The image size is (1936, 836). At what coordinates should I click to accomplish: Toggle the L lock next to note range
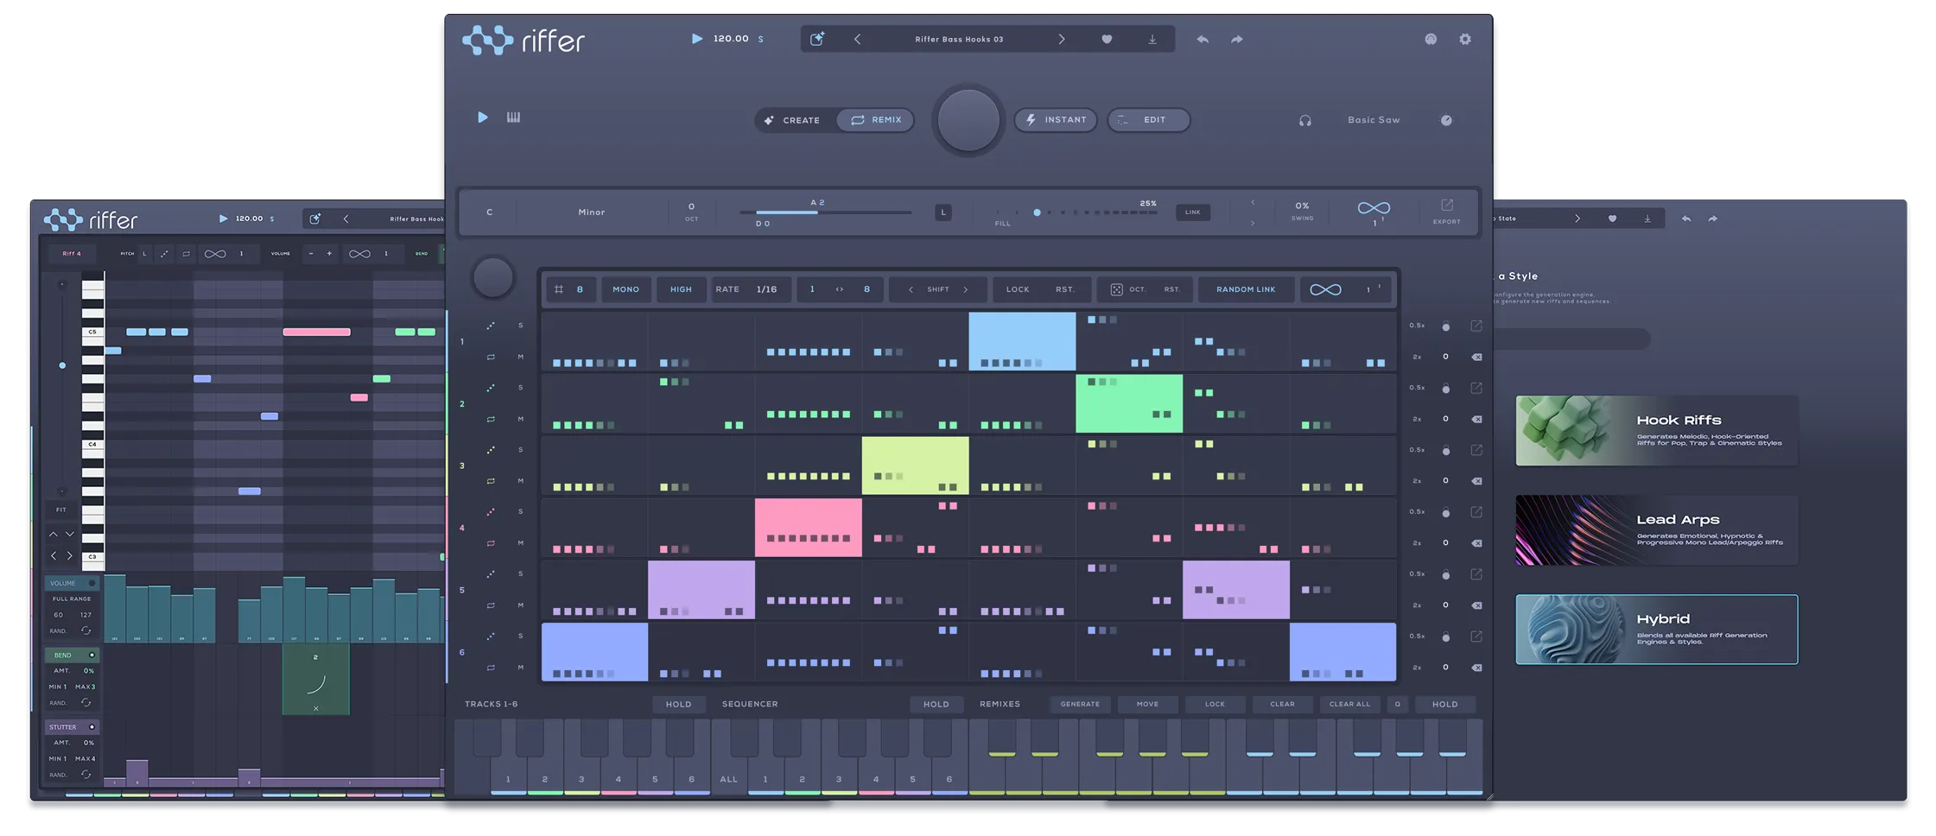click(x=943, y=212)
